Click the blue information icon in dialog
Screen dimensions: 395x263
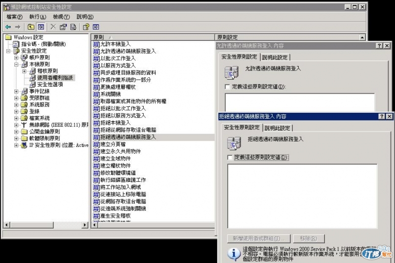pyautogui.click(x=234, y=254)
